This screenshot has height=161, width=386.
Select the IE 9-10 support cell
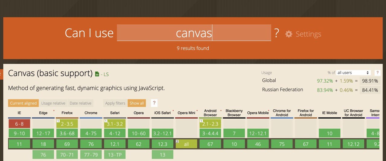pos(19,133)
